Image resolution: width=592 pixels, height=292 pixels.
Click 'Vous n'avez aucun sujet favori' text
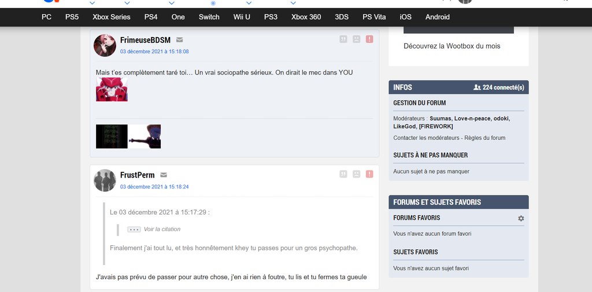tap(431, 268)
